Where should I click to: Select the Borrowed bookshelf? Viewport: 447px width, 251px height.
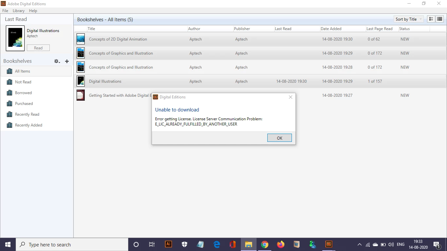click(x=36, y=93)
